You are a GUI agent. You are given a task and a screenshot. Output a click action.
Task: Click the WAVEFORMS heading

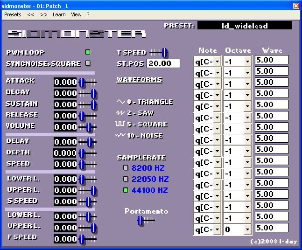point(140,80)
